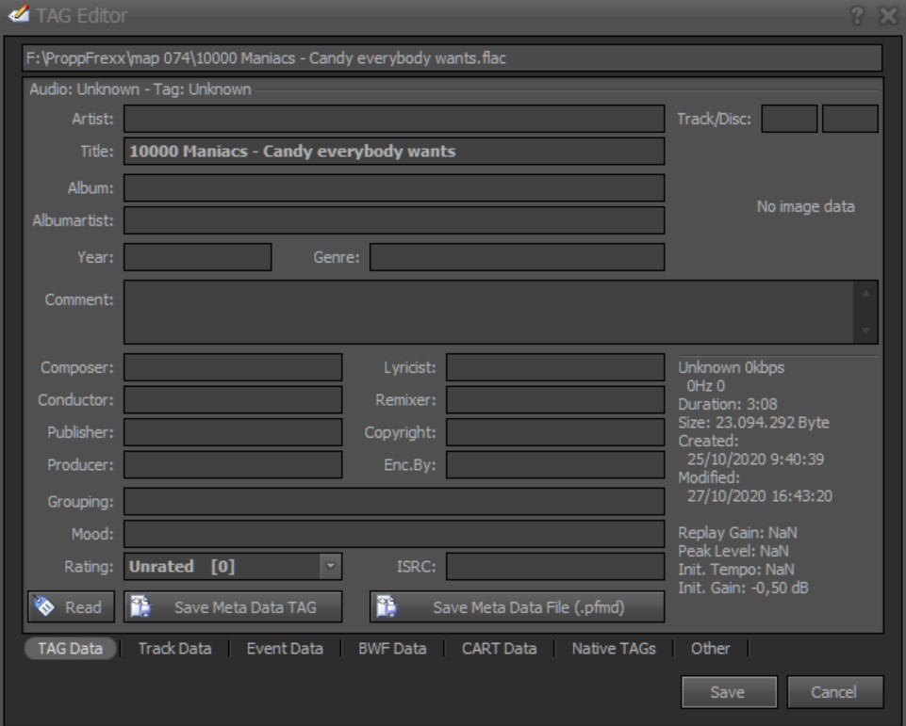The height and width of the screenshot is (726, 906).
Task: Show the Native TAGs tab
Action: (x=614, y=648)
